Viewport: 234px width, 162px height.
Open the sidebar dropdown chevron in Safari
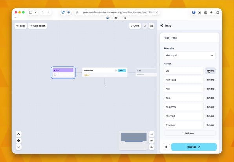35,13
